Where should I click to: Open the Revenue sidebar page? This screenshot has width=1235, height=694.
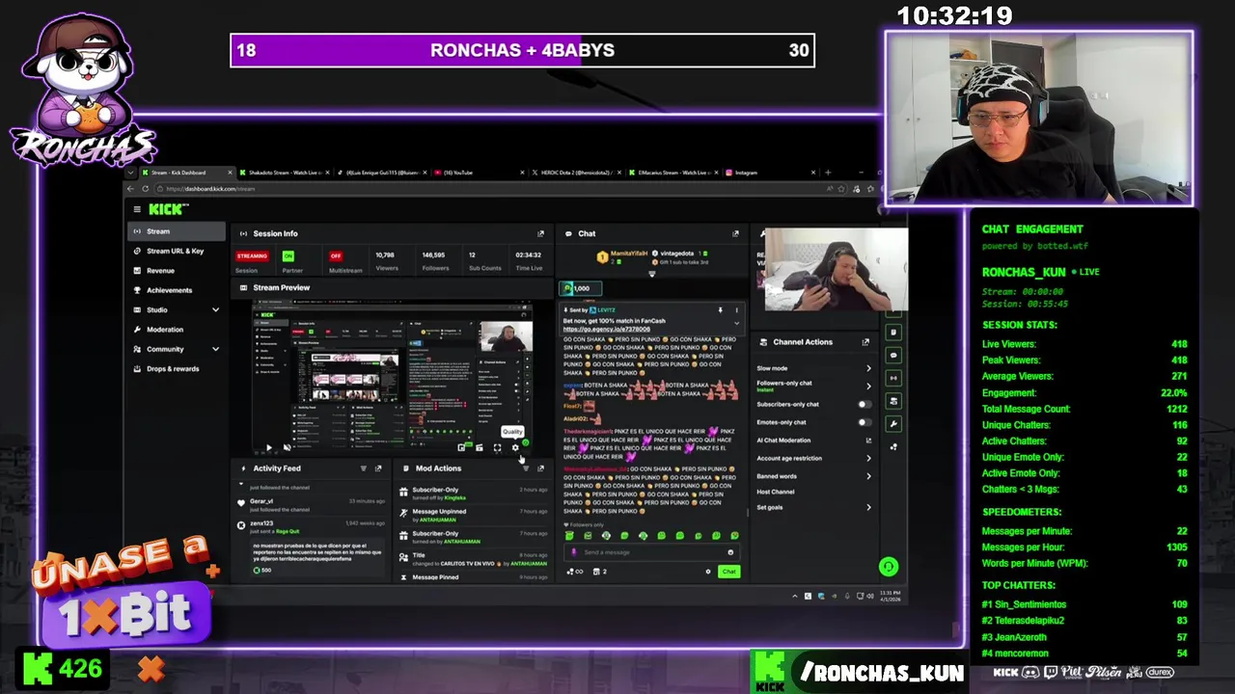point(176,271)
